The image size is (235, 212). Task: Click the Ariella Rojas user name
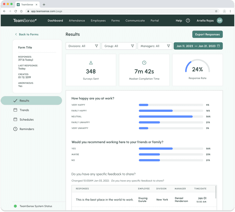[205, 20]
